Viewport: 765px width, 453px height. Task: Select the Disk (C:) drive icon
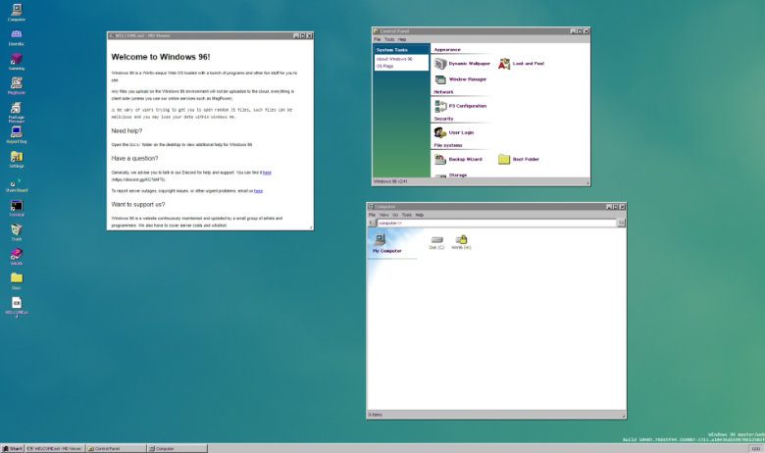point(436,242)
